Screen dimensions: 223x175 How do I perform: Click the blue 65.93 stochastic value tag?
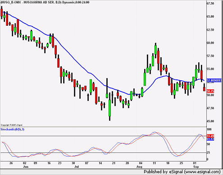(x=210, y=139)
